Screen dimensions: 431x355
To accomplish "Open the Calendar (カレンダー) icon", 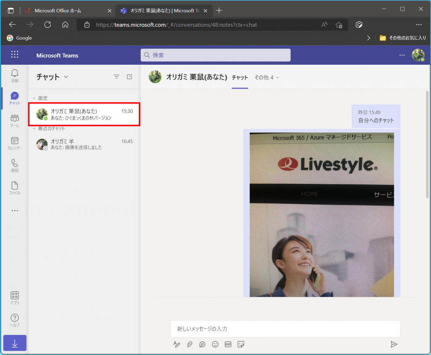I will coord(15,143).
